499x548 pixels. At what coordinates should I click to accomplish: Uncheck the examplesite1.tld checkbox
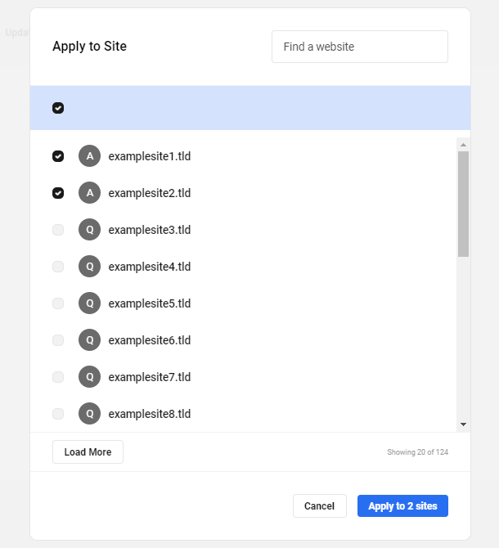click(x=58, y=156)
